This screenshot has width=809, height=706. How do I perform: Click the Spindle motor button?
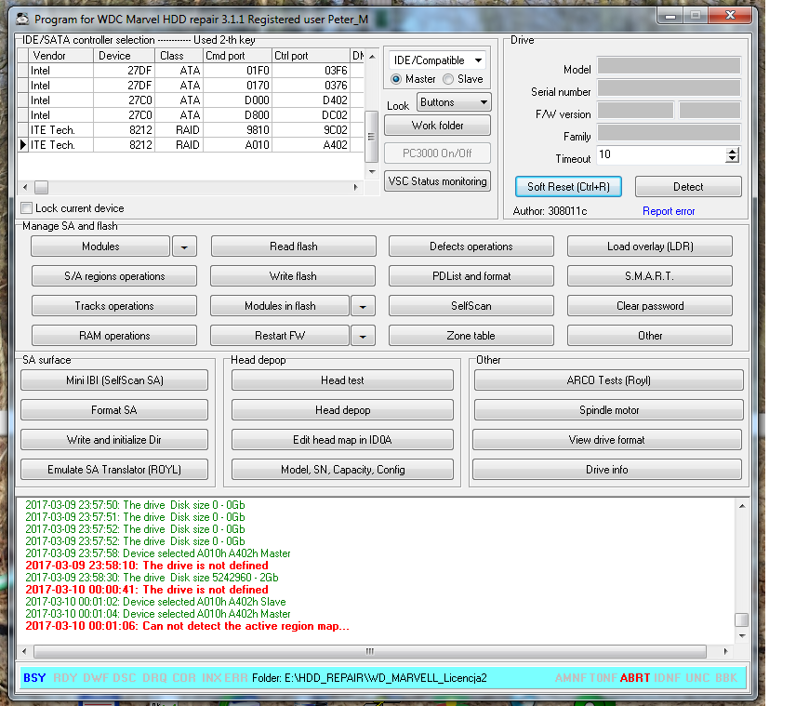pyautogui.click(x=609, y=410)
